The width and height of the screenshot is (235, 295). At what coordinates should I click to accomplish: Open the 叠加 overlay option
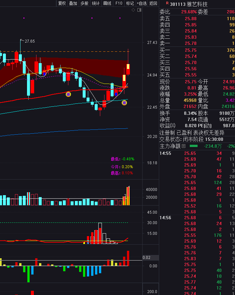pos(73,3)
